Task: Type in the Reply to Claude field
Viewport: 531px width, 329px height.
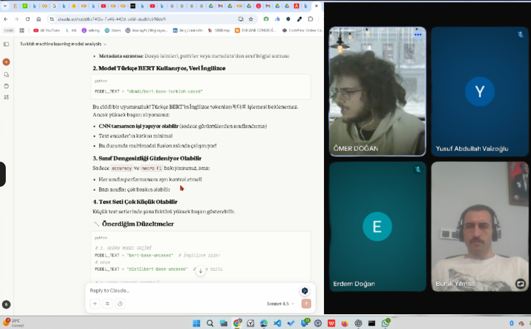Action: [190, 291]
